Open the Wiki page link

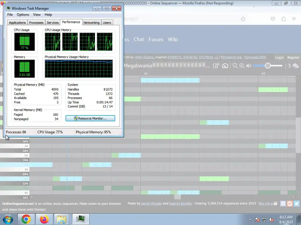tap(173, 40)
